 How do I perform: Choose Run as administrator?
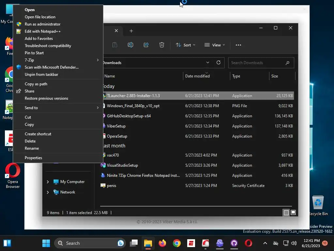coord(58,24)
